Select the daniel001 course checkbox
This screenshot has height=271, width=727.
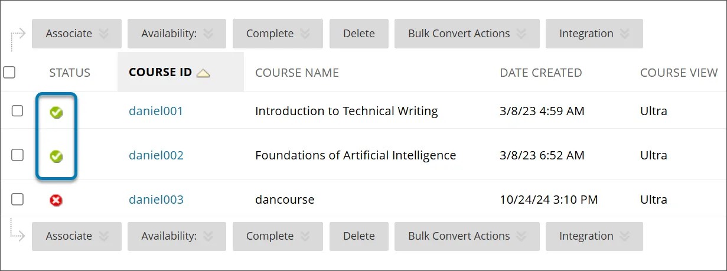(18, 110)
